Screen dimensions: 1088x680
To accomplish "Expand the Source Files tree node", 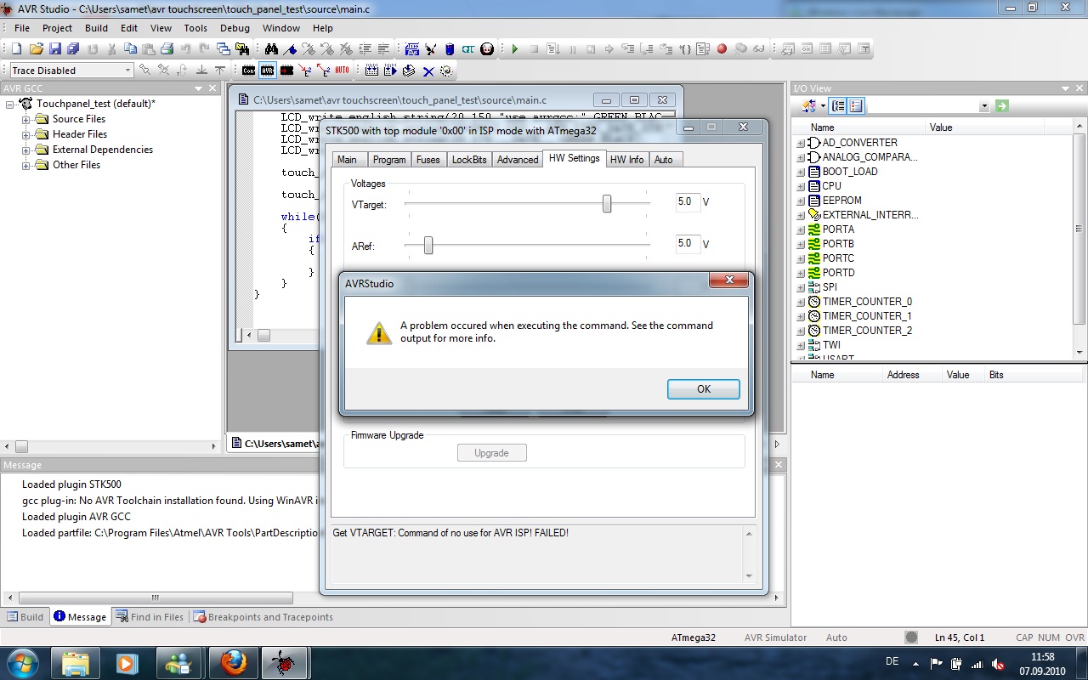I will pyautogui.click(x=25, y=119).
